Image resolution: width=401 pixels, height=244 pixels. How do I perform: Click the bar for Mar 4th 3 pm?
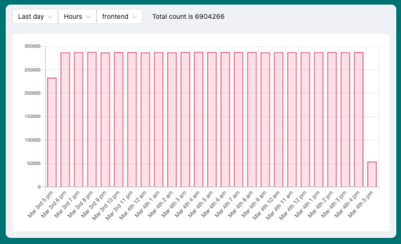[345, 119]
